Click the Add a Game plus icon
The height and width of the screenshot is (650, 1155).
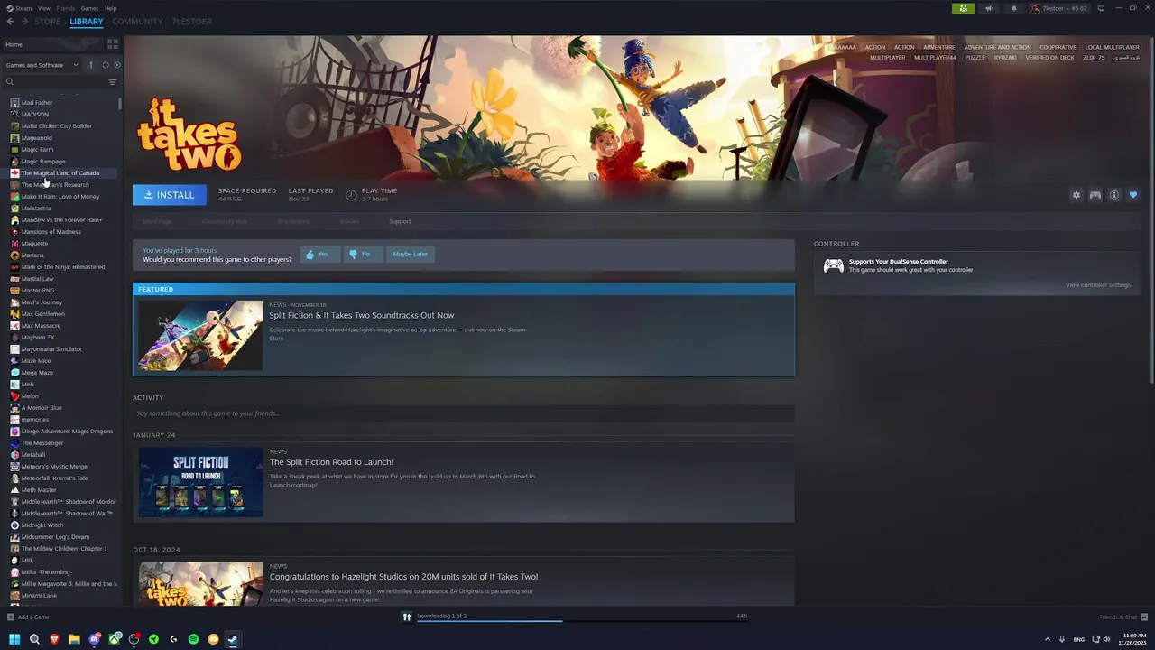11,617
